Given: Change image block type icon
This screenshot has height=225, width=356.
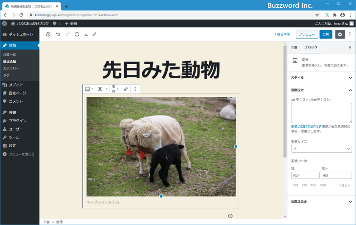Looking at the screenshot, I should pyautogui.click(x=89, y=89).
